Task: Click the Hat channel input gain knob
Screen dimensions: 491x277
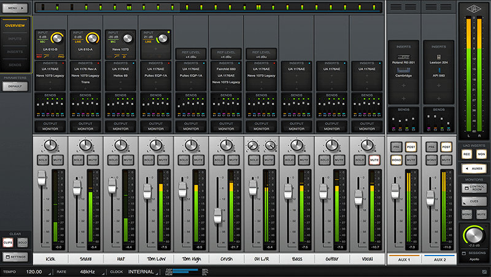Action: click(128, 38)
